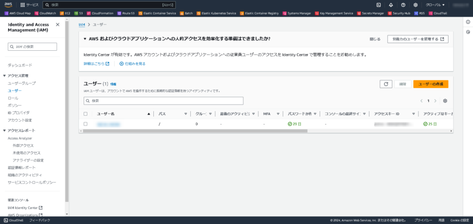Open CloudTrail bookmark

tap(438, 13)
